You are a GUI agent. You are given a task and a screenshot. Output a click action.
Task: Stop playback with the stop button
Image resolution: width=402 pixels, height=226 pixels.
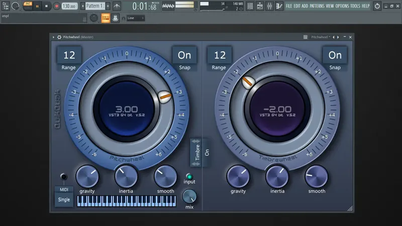tap(46, 6)
